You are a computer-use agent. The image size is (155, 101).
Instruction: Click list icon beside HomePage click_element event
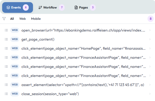click(6, 48)
